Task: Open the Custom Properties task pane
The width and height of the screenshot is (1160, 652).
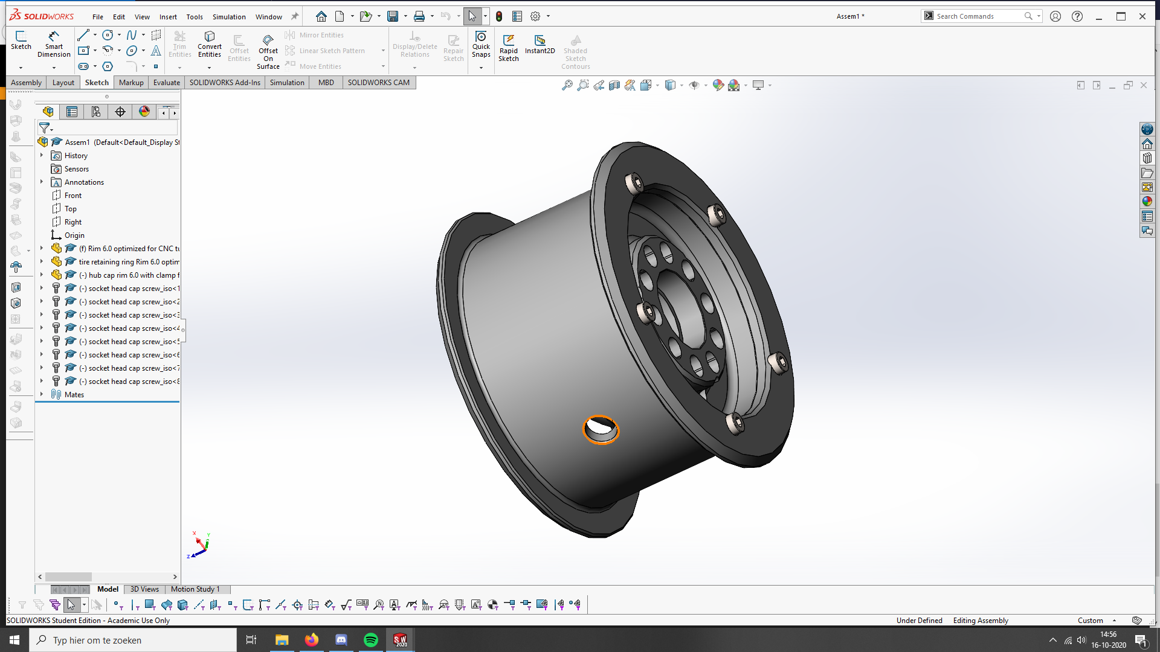Action: click(1147, 216)
